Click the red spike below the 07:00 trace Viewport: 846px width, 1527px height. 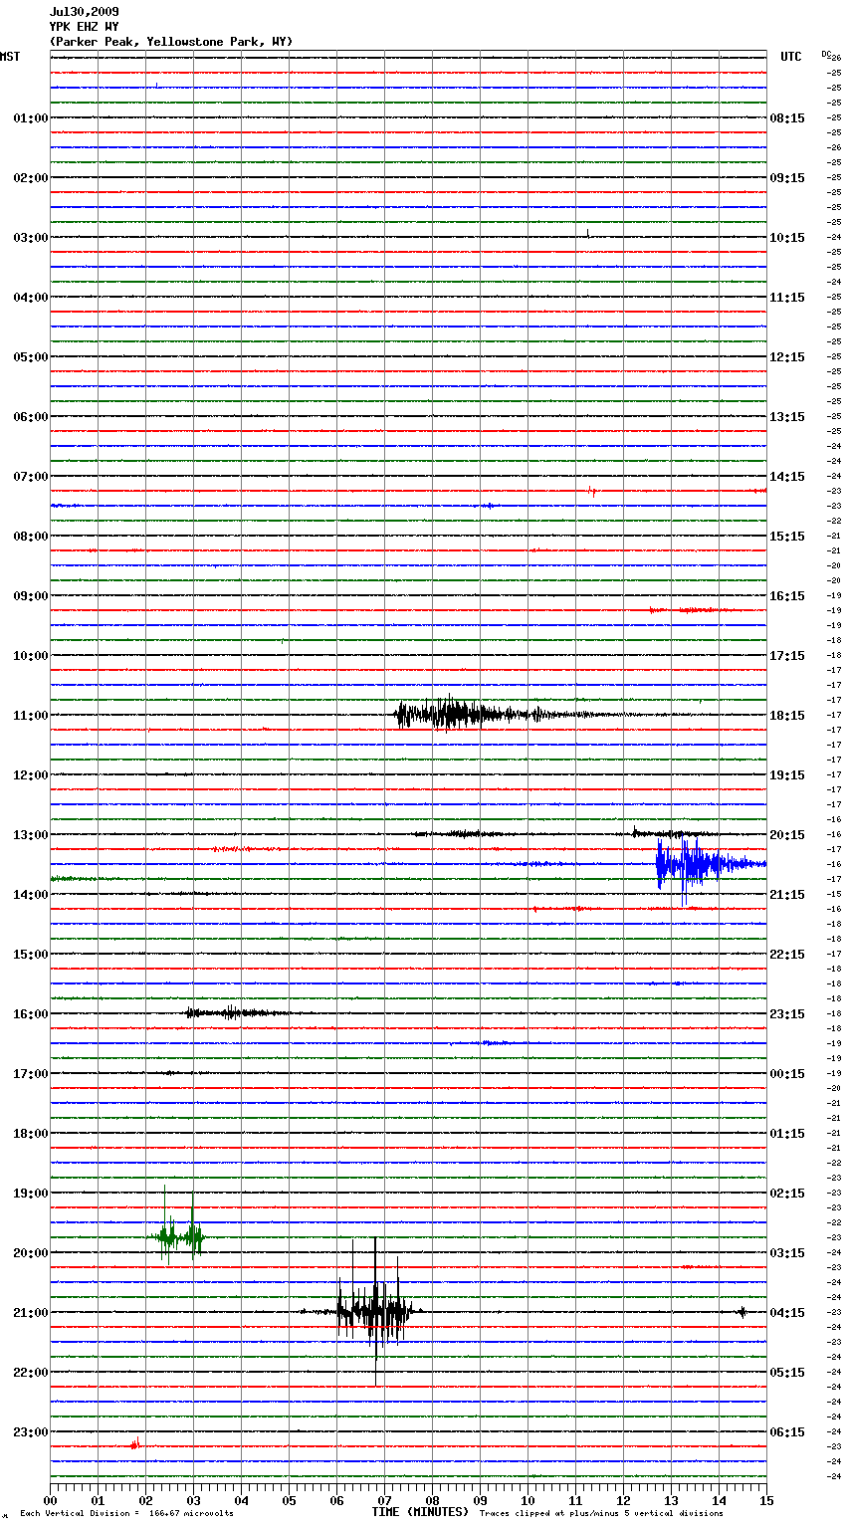pos(591,491)
